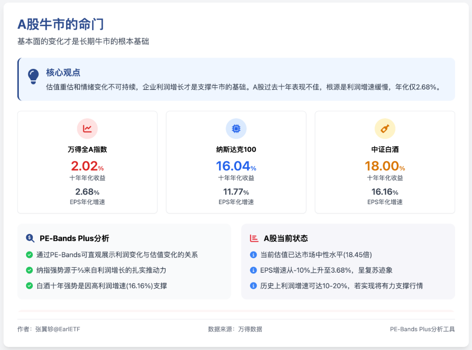Screen dimensions: 472x350
Task: Click 十年年化收益 under 万得全A指数
Action: click(87, 178)
